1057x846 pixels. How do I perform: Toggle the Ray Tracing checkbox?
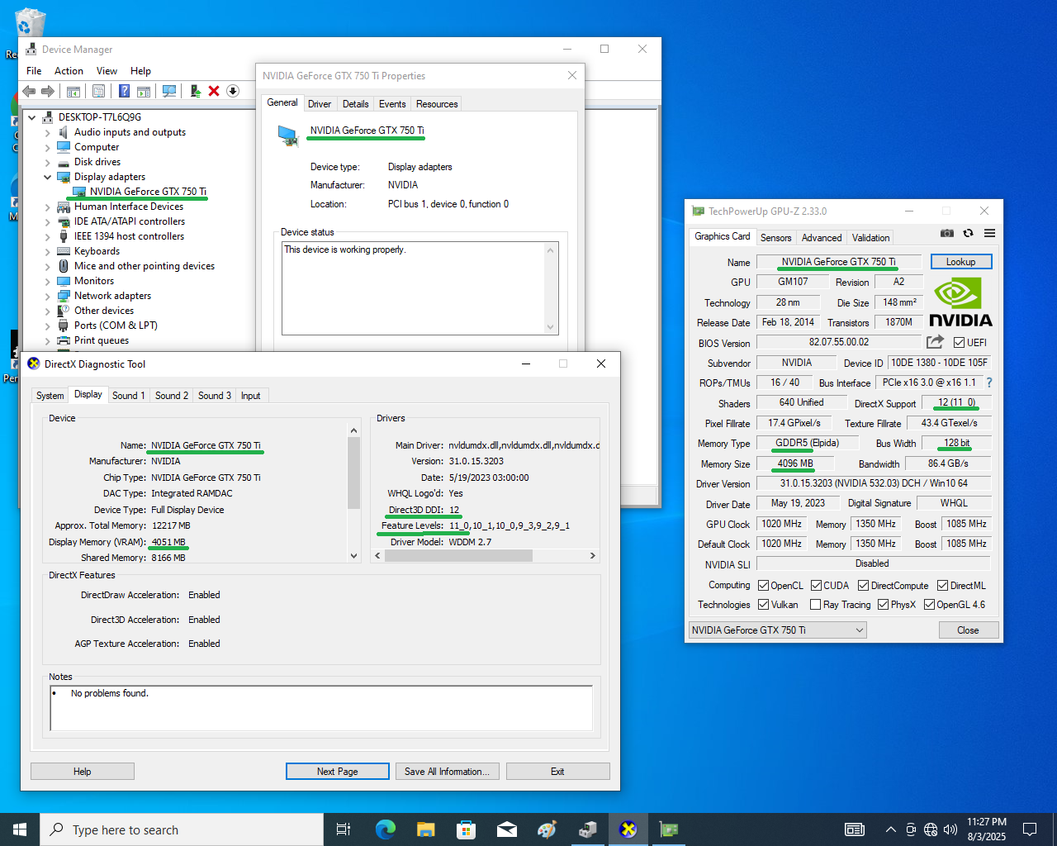816,605
